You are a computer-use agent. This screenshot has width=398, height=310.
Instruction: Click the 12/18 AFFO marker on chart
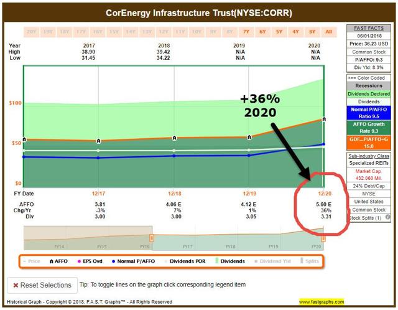coord(174,138)
